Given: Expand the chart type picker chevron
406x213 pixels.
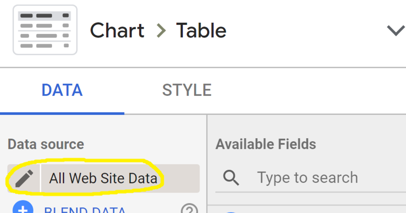Looking at the screenshot, I should point(396,31).
